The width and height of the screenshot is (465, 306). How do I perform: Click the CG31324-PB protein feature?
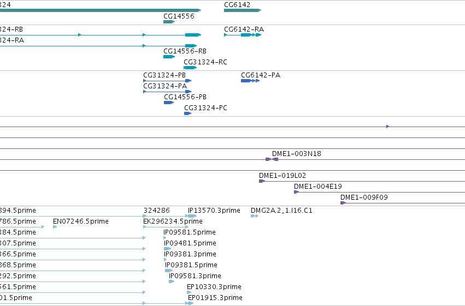point(167,81)
